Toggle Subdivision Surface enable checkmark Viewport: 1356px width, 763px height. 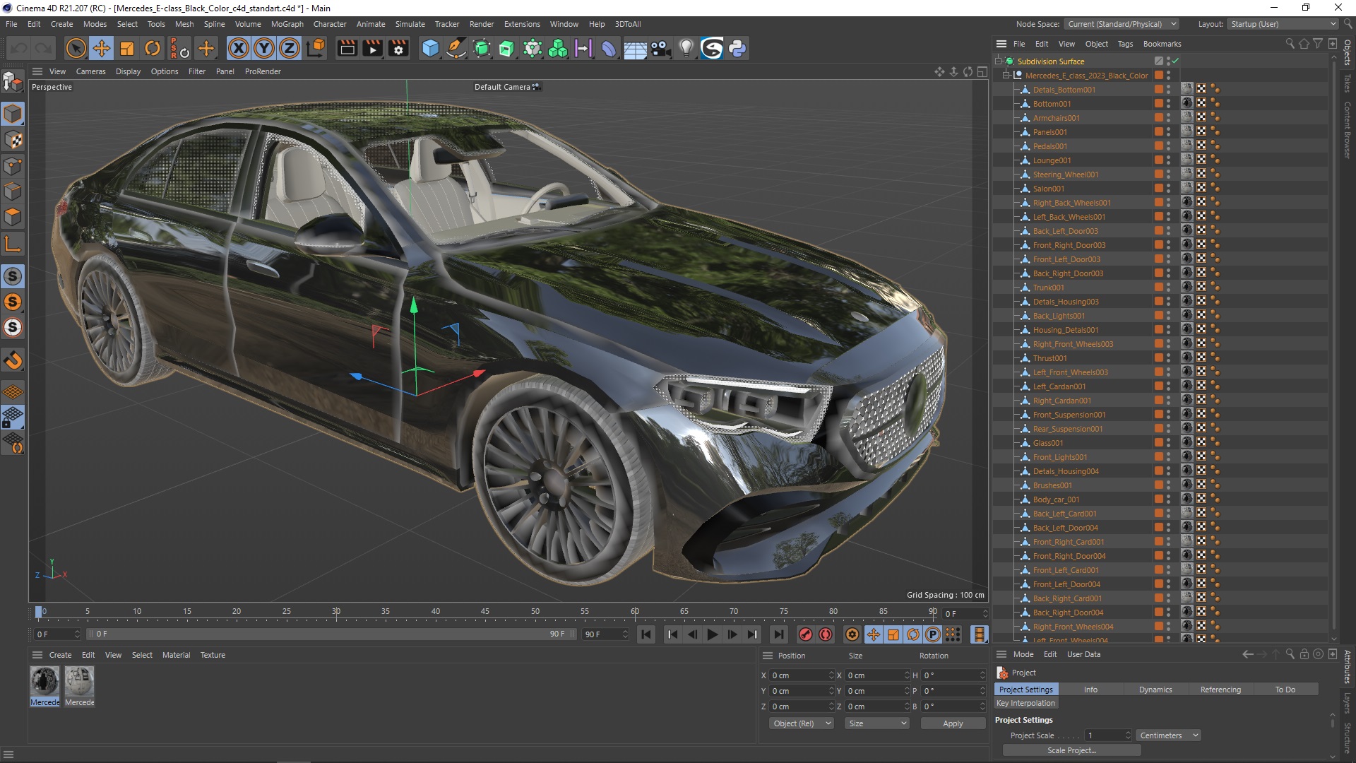pyautogui.click(x=1175, y=61)
